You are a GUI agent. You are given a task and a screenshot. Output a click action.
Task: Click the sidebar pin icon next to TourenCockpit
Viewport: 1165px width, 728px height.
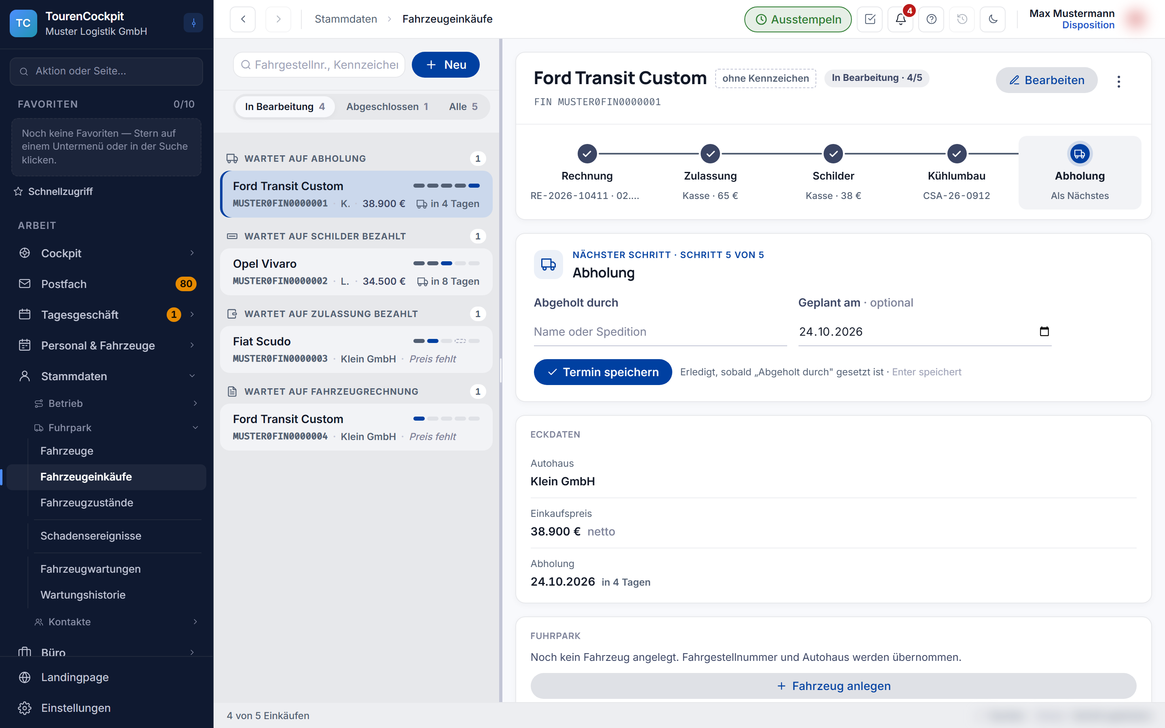coord(193,23)
